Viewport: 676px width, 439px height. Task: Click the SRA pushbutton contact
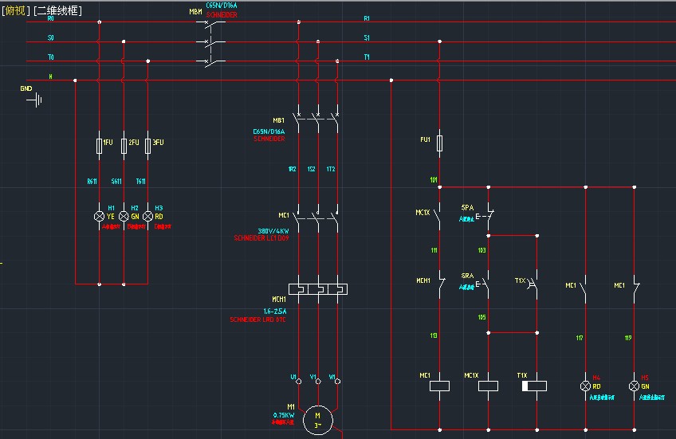tap(487, 283)
